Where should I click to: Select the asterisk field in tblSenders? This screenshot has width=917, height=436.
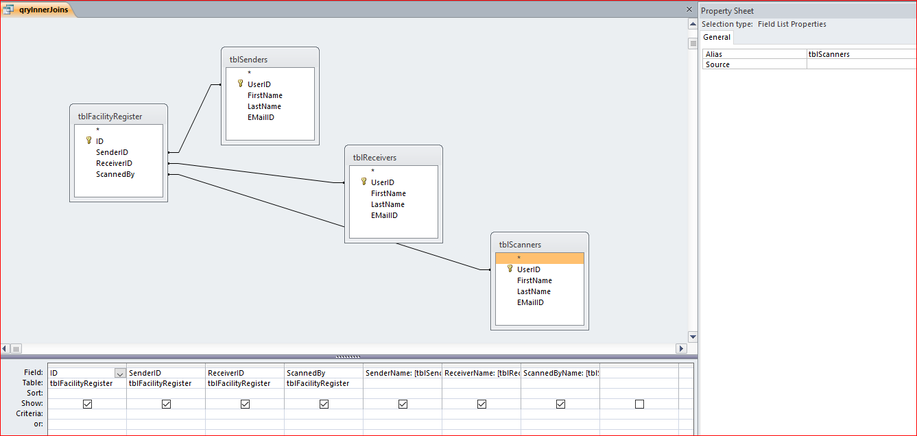250,73
